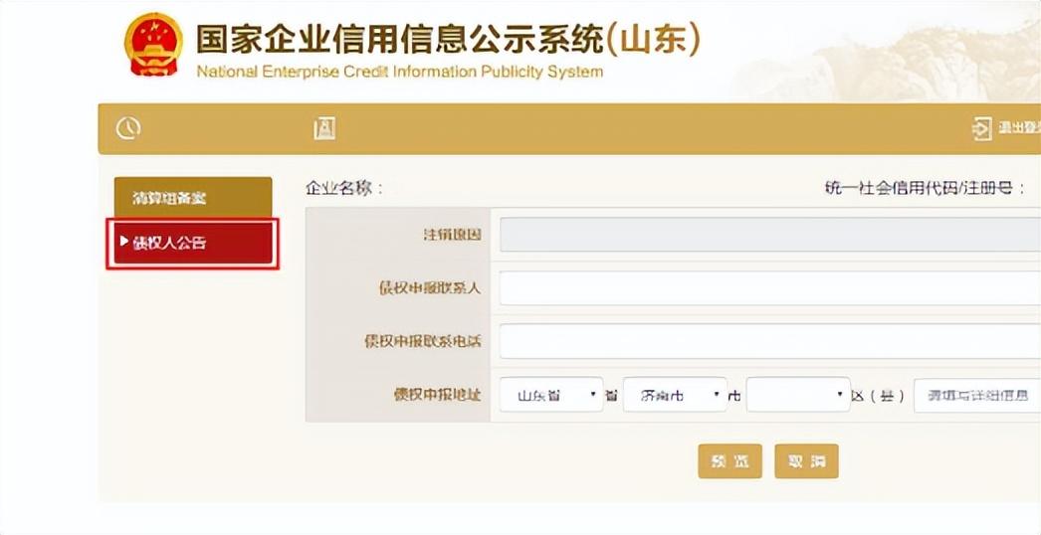Click the 退出登录 logout link text
The width and height of the screenshot is (1041, 535).
pos(1018,129)
